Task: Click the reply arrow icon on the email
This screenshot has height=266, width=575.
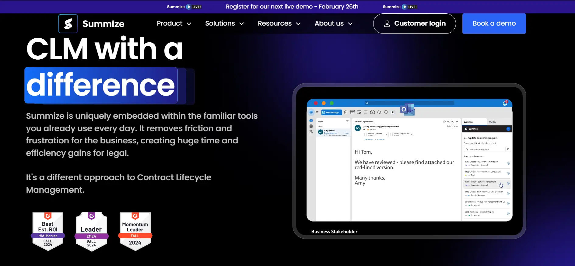Action: [448, 122]
